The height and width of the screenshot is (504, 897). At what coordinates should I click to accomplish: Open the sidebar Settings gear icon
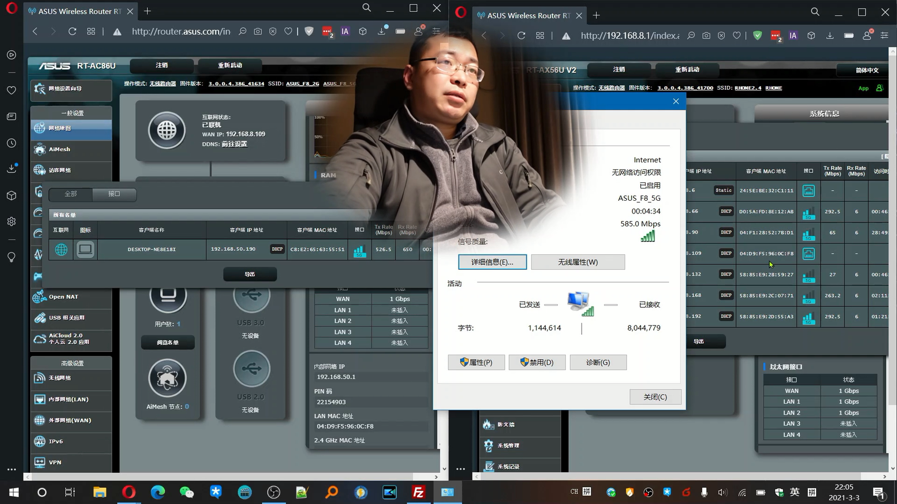tap(12, 221)
